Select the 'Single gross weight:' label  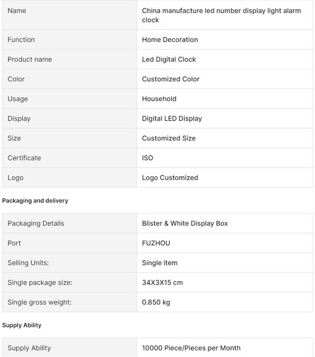coord(39,303)
